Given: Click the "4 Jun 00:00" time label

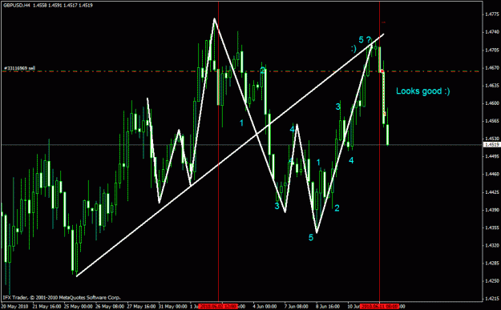Looking at the screenshot, I should click(265, 307).
